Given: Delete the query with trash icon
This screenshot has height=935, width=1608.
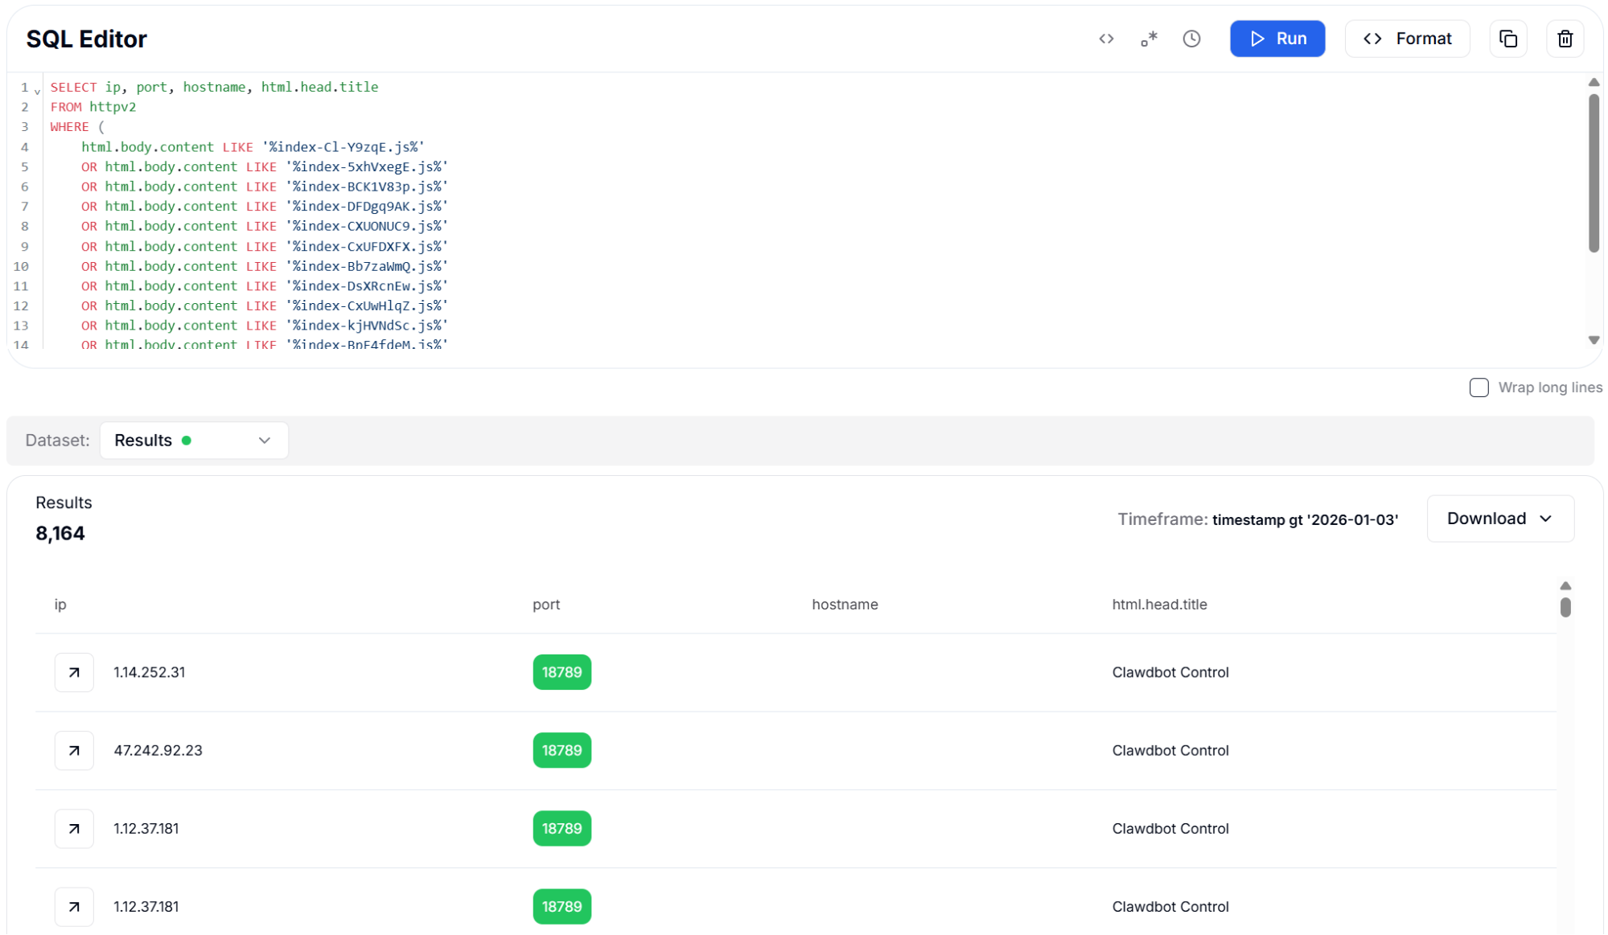Looking at the screenshot, I should (1565, 38).
